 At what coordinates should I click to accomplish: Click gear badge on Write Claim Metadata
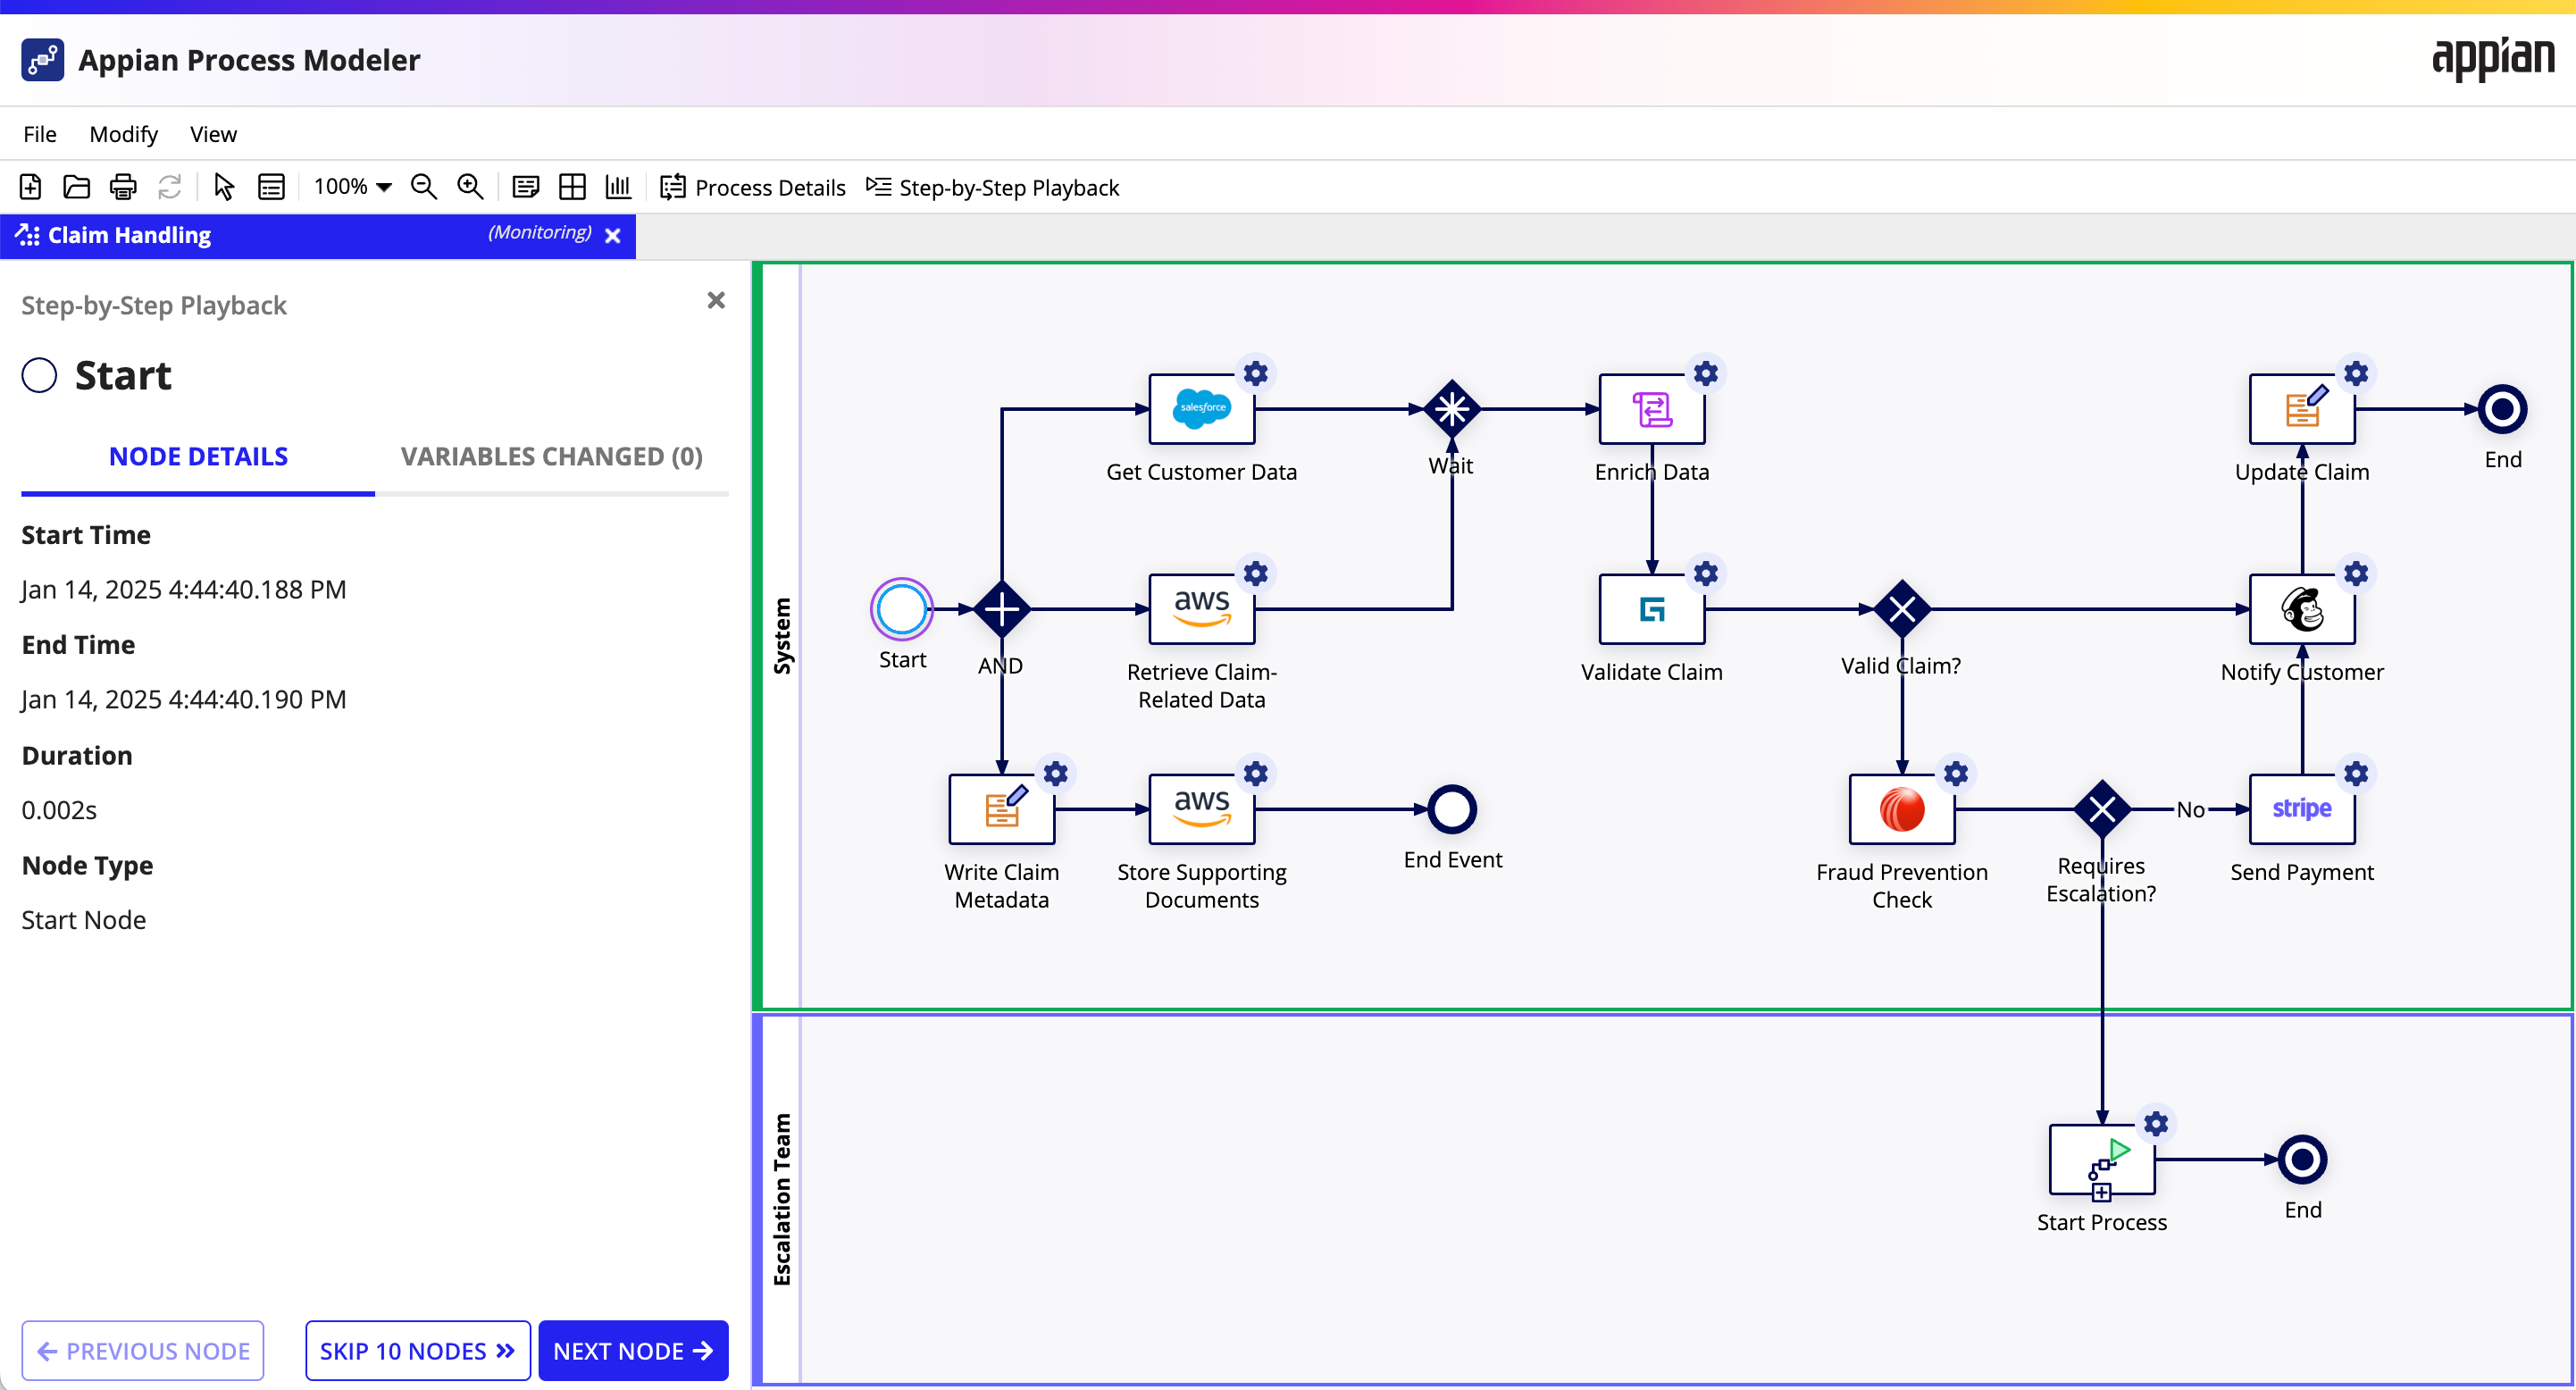click(x=1056, y=774)
